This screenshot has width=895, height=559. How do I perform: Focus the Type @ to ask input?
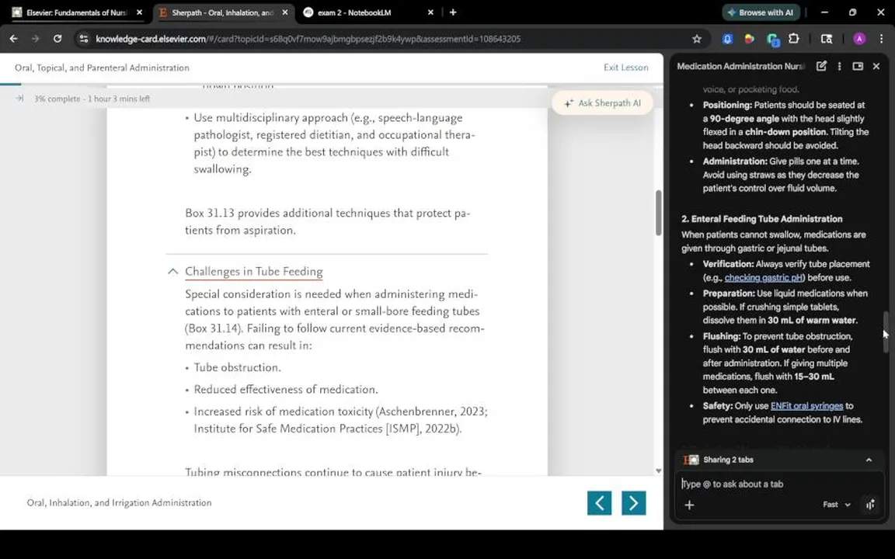(x=779, y=484)
